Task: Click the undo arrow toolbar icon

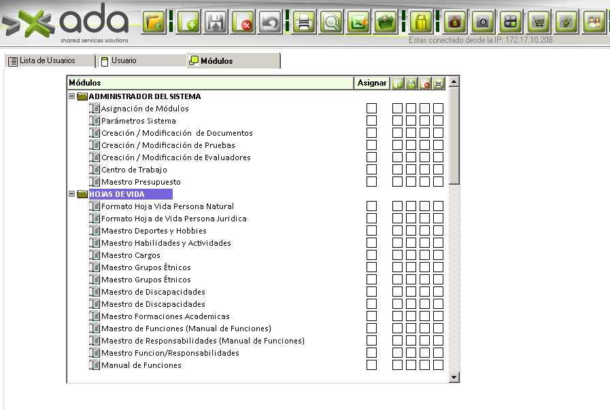Action: point(270,22)
